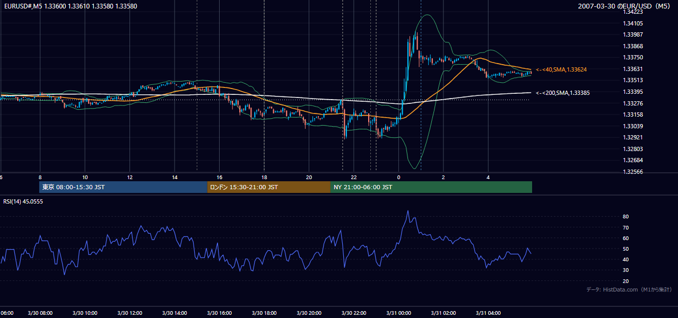Click price axis value 1.33039
The width and height of the screenshot is (678, 318).
pyautogui.click(x=633, y=126)
